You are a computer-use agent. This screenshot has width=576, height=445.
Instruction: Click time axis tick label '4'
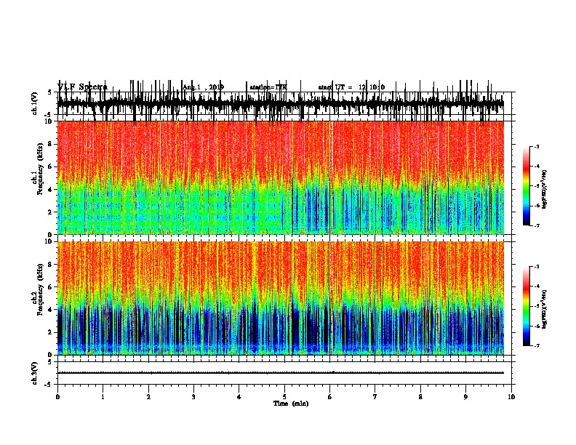[x=239, y=397]
